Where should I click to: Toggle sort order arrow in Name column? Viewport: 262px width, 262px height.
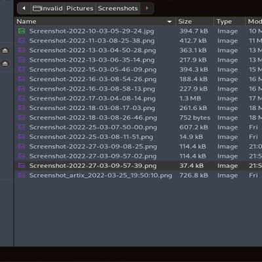tap(169, 22)
